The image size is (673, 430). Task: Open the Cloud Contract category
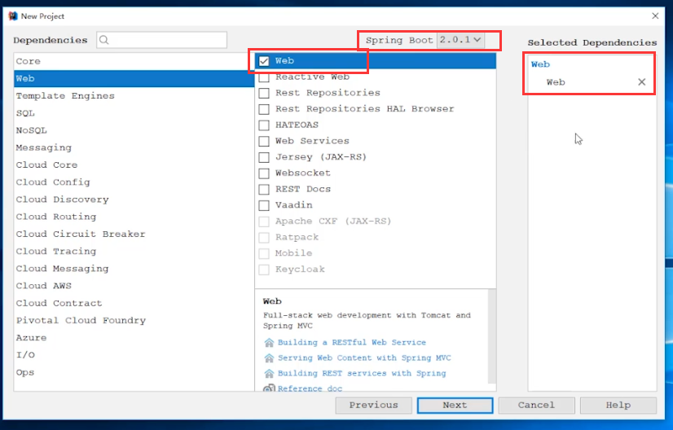pyautogui.click(x=134, y=303)
